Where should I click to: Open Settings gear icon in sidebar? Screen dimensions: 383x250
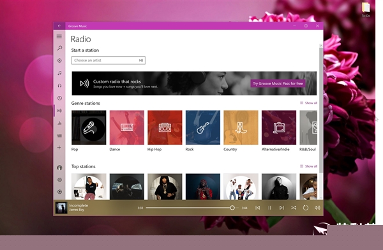[59, 180]
